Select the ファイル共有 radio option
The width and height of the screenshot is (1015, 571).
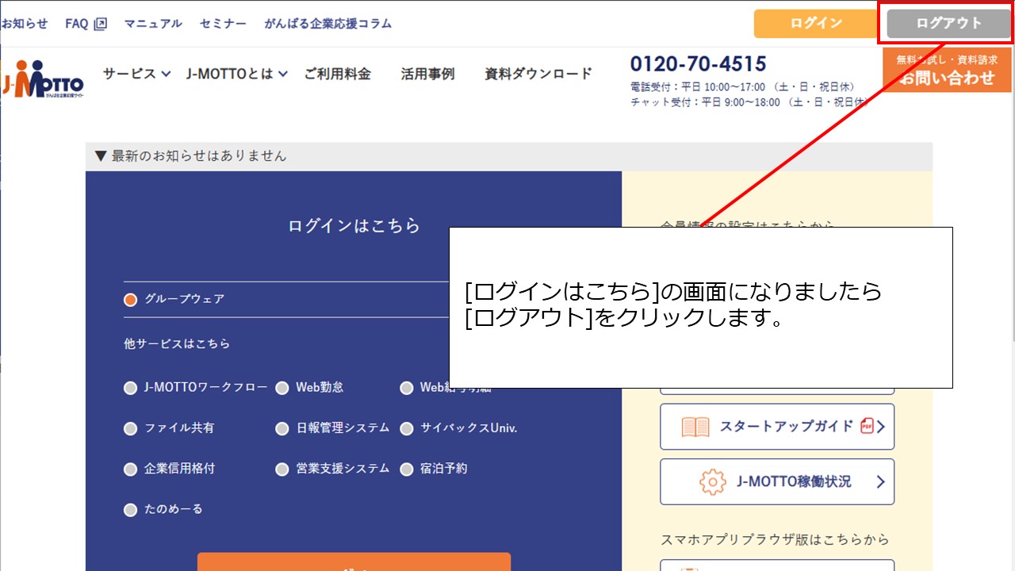click(x=131, y=429)
